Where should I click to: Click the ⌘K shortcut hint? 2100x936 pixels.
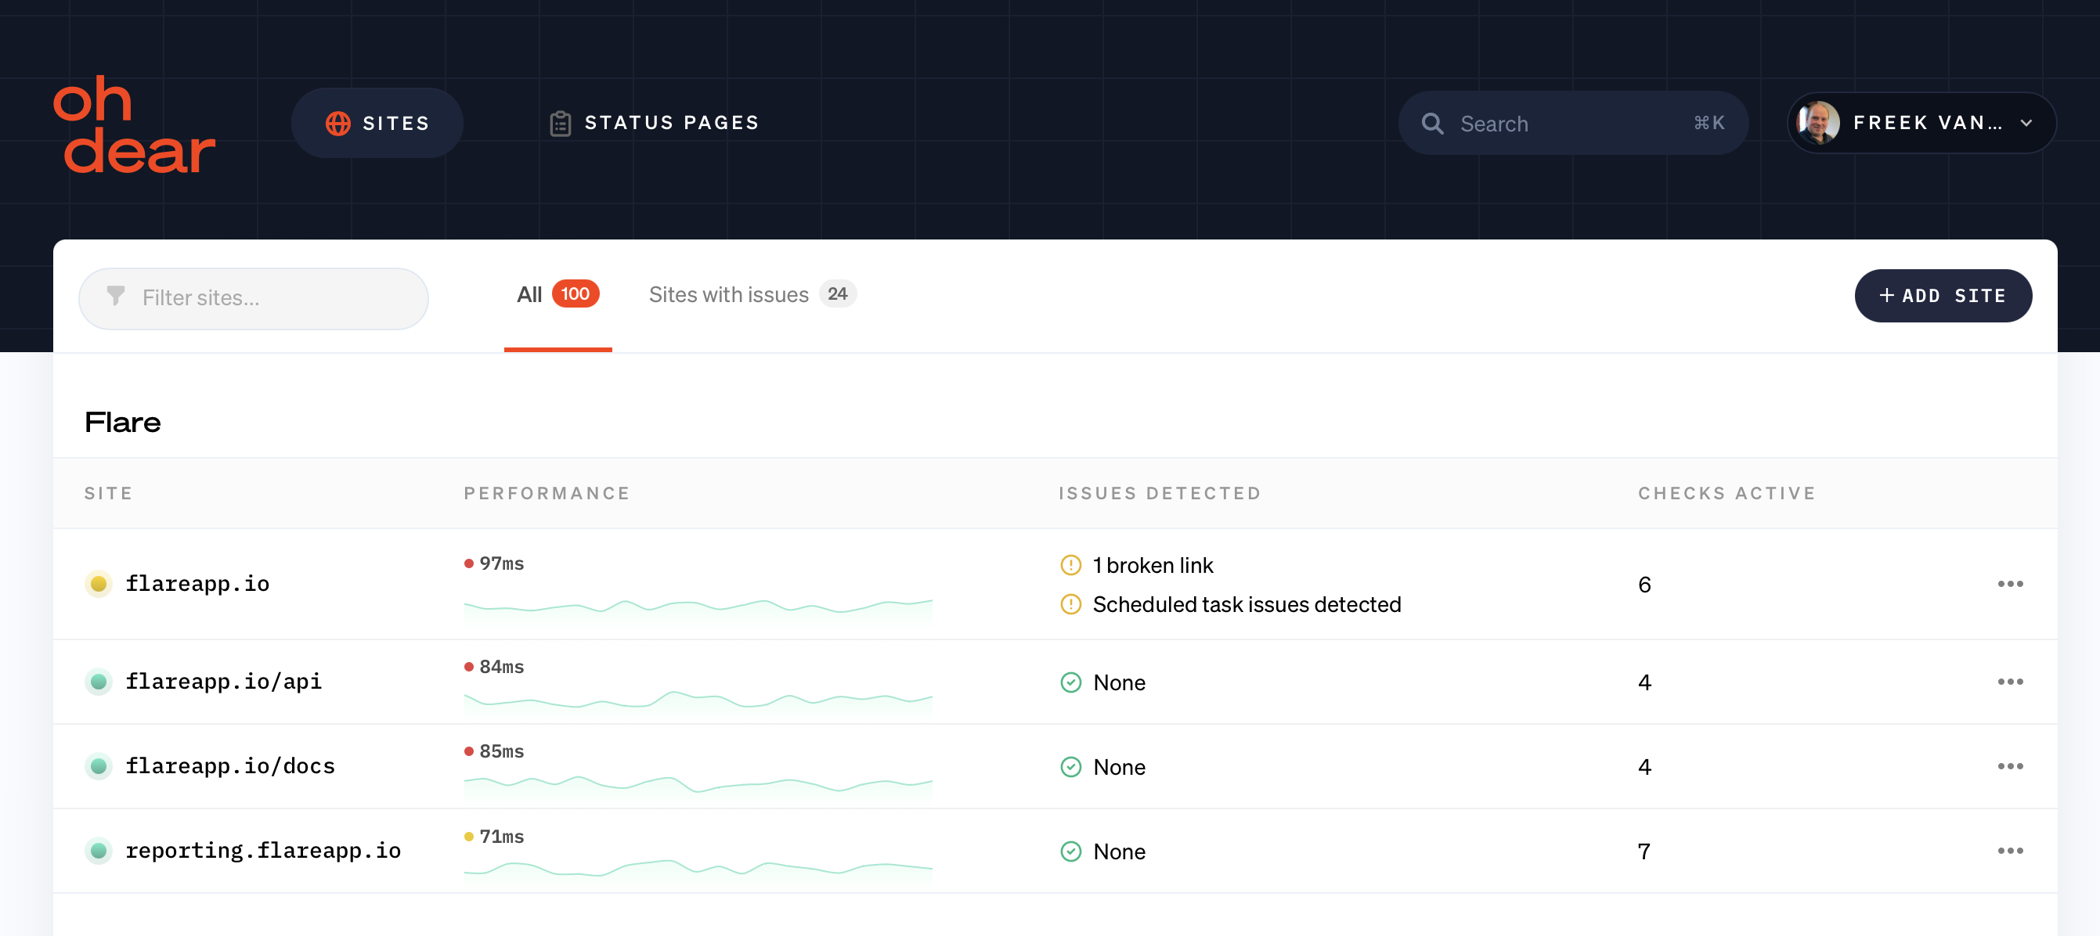[1709, 123]
